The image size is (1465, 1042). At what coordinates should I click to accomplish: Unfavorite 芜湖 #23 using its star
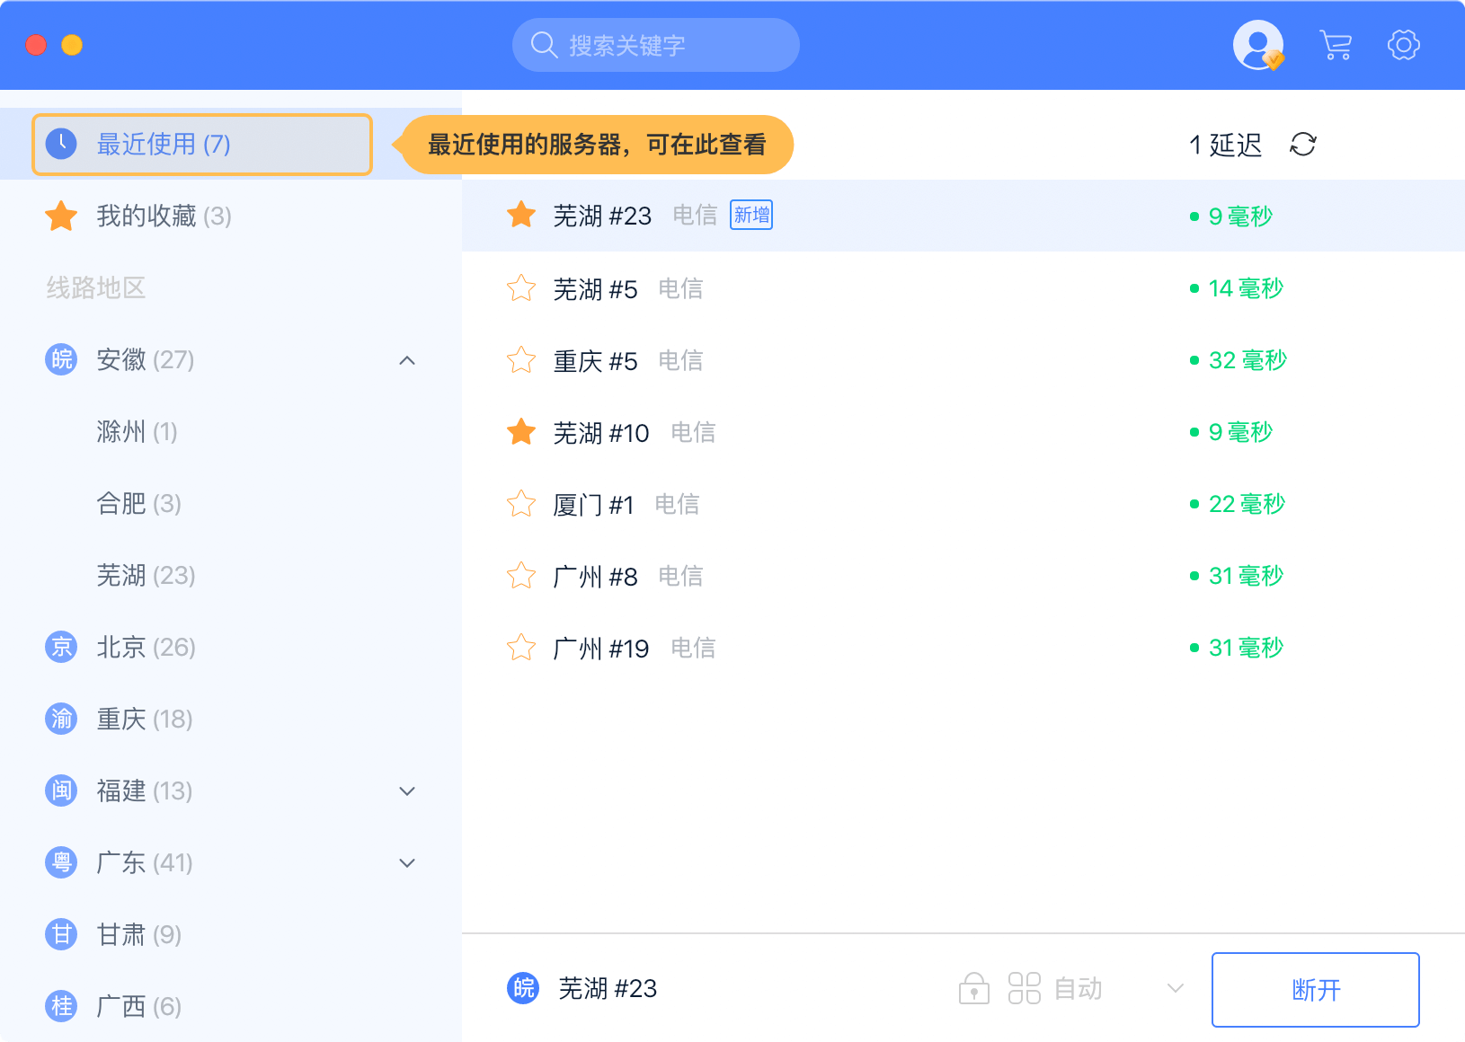point(521,216)
